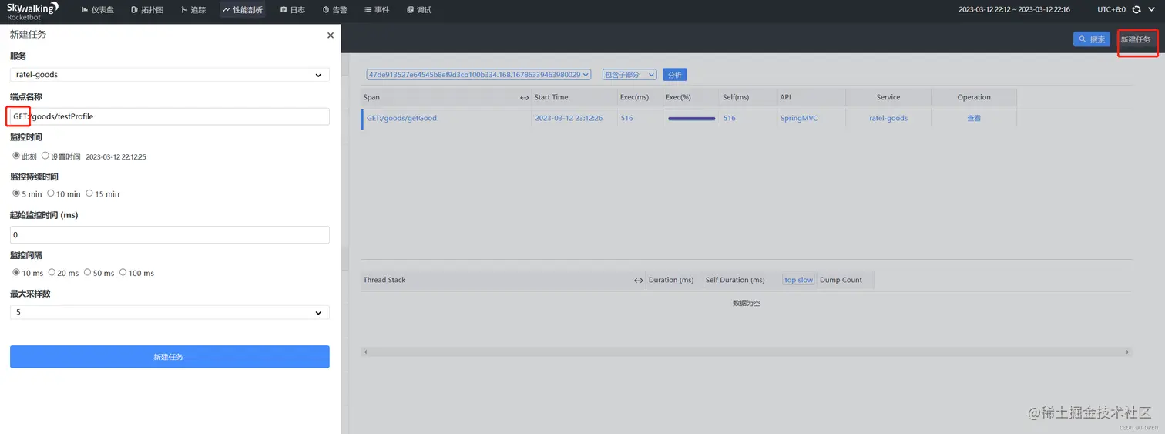Screen dimensions: 1165x434
Task: Click the Exec(ms) column header
Action: (x=636, y=97)
